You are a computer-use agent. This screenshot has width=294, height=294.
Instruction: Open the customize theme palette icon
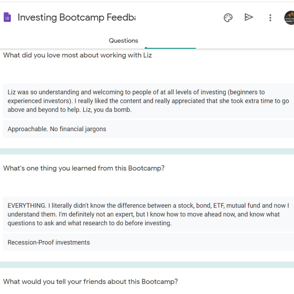point(228,18)
